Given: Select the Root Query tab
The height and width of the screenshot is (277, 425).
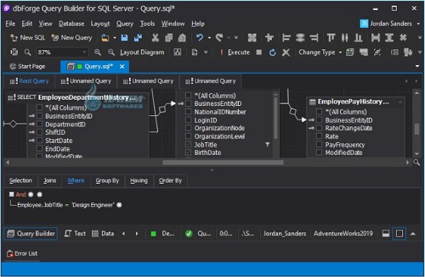Looking at the screenshot, I should (29, 81).
